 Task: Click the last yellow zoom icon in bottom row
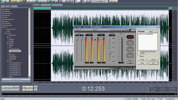[31, 90]
